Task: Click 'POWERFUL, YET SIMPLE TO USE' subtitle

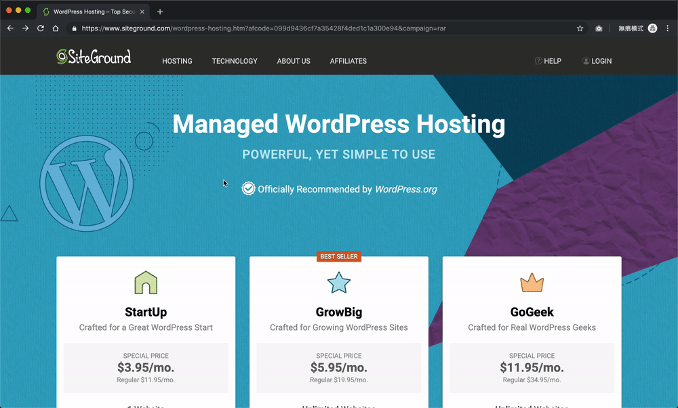Action: pos(339,155)
